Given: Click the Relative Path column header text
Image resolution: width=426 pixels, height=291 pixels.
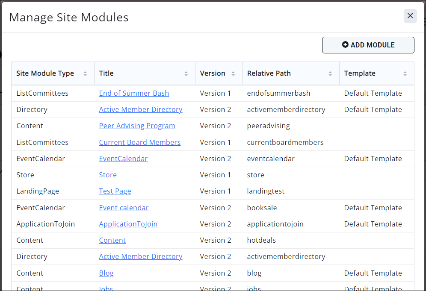Looking at the screenshot, I should point(269,73).
